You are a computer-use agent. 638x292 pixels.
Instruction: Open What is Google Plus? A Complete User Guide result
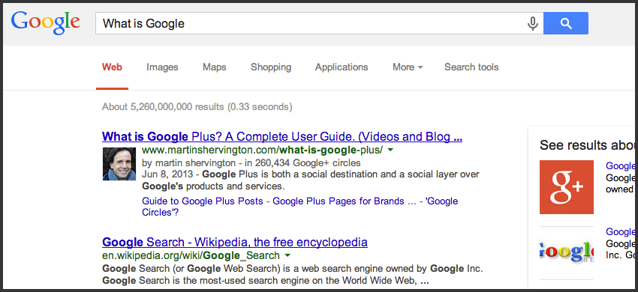pos(282,136)
